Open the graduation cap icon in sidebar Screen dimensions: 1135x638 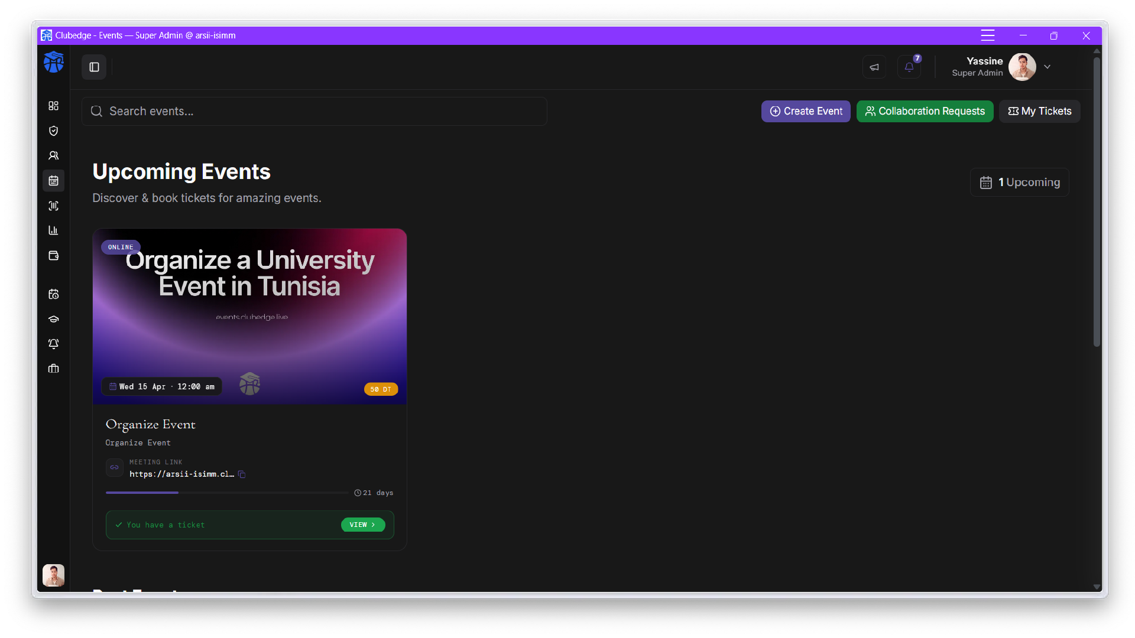coord(54,319)
